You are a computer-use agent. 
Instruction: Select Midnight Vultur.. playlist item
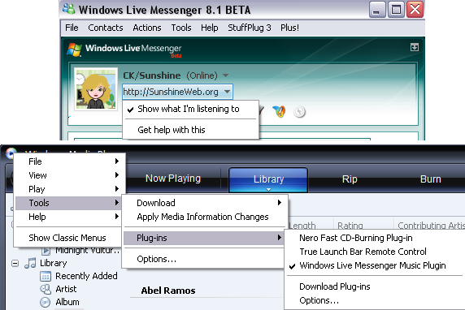[x=87, y=251]
